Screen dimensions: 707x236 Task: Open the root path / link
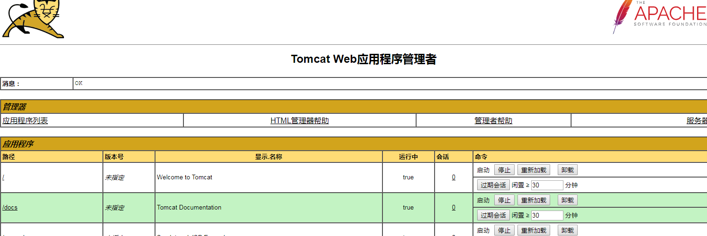3,177
